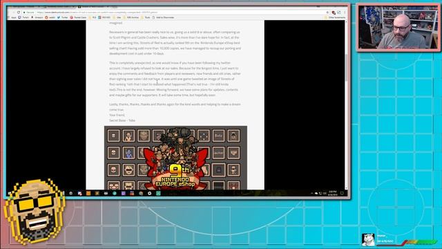Screen dimensions: 442x249
Task: Open the volume speaker tray icon
Action: [x=325, y=194]
